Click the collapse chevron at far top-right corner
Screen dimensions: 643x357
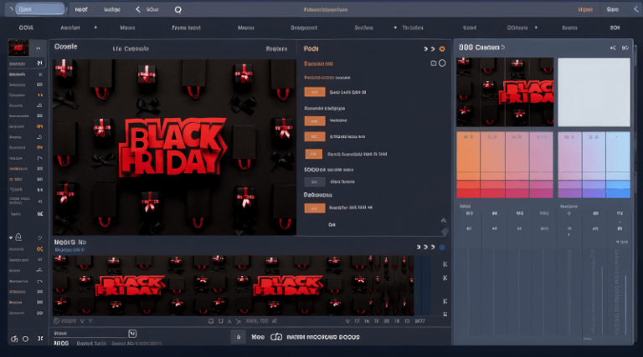pos(635,9)
